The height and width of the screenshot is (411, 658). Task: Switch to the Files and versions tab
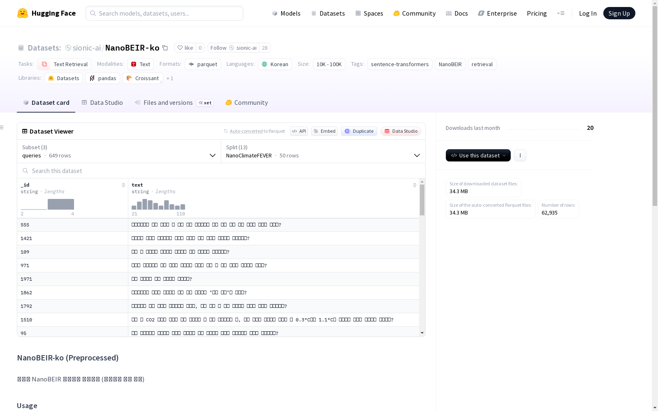click(x=174, y=103)
